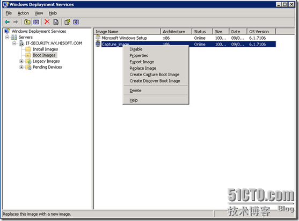Viewport: 299px width, 221px height.
Task: Toggle the Show/Hide Action Pane icon
Action: [76, 22]
